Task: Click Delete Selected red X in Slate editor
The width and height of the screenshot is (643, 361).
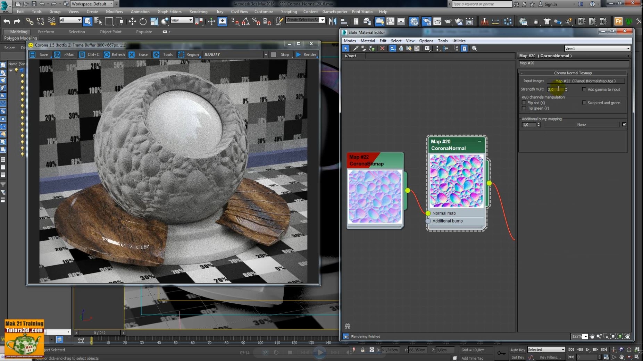Action: click(382, 48)
